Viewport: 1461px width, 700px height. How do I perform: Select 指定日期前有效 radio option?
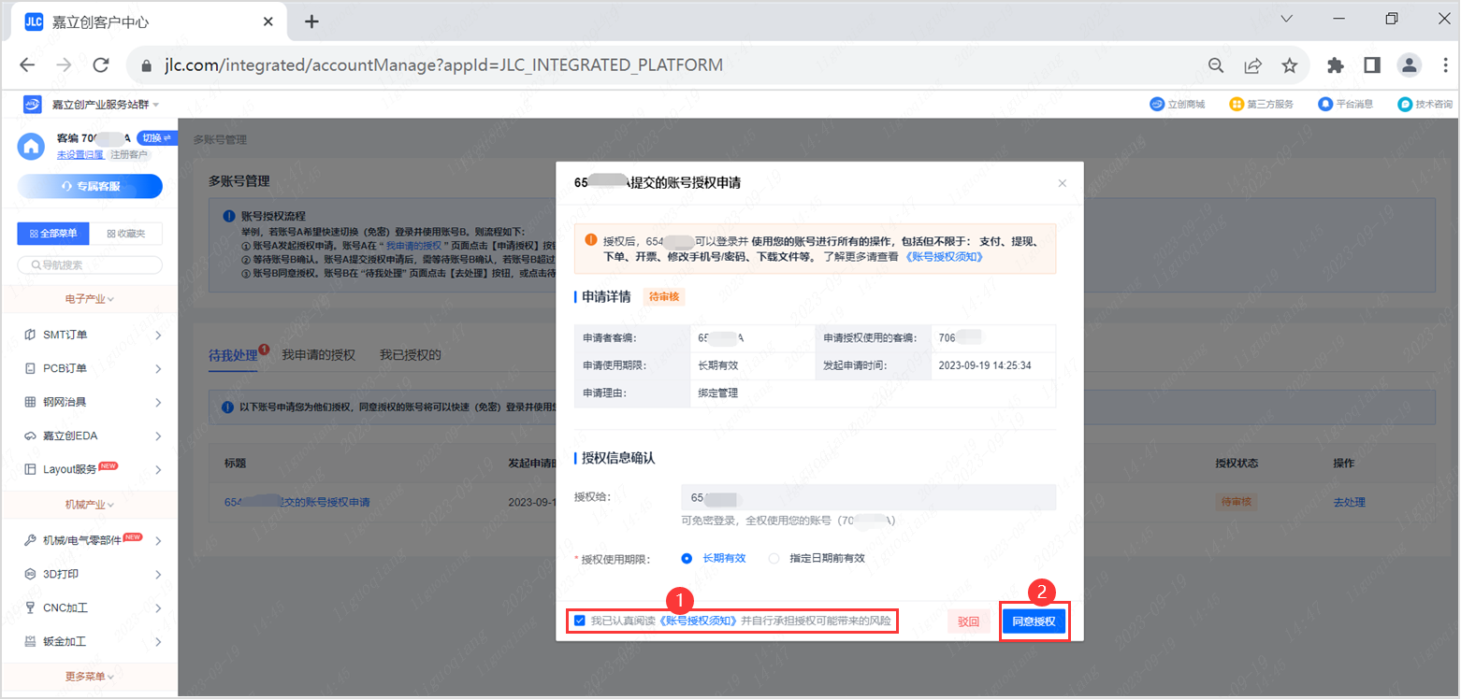(x=774, y=558)
